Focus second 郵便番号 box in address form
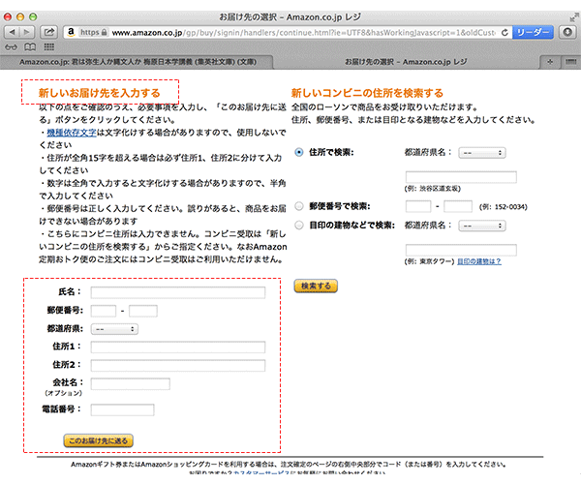The image size is (581, 484). pyautogui.click(x=143, y=311)
